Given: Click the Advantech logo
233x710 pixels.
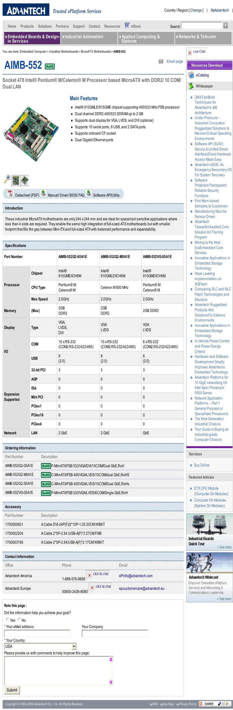Looking at the screenshot, I should [x=26, y=10].
